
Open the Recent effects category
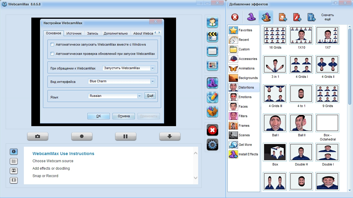[243, 40]
